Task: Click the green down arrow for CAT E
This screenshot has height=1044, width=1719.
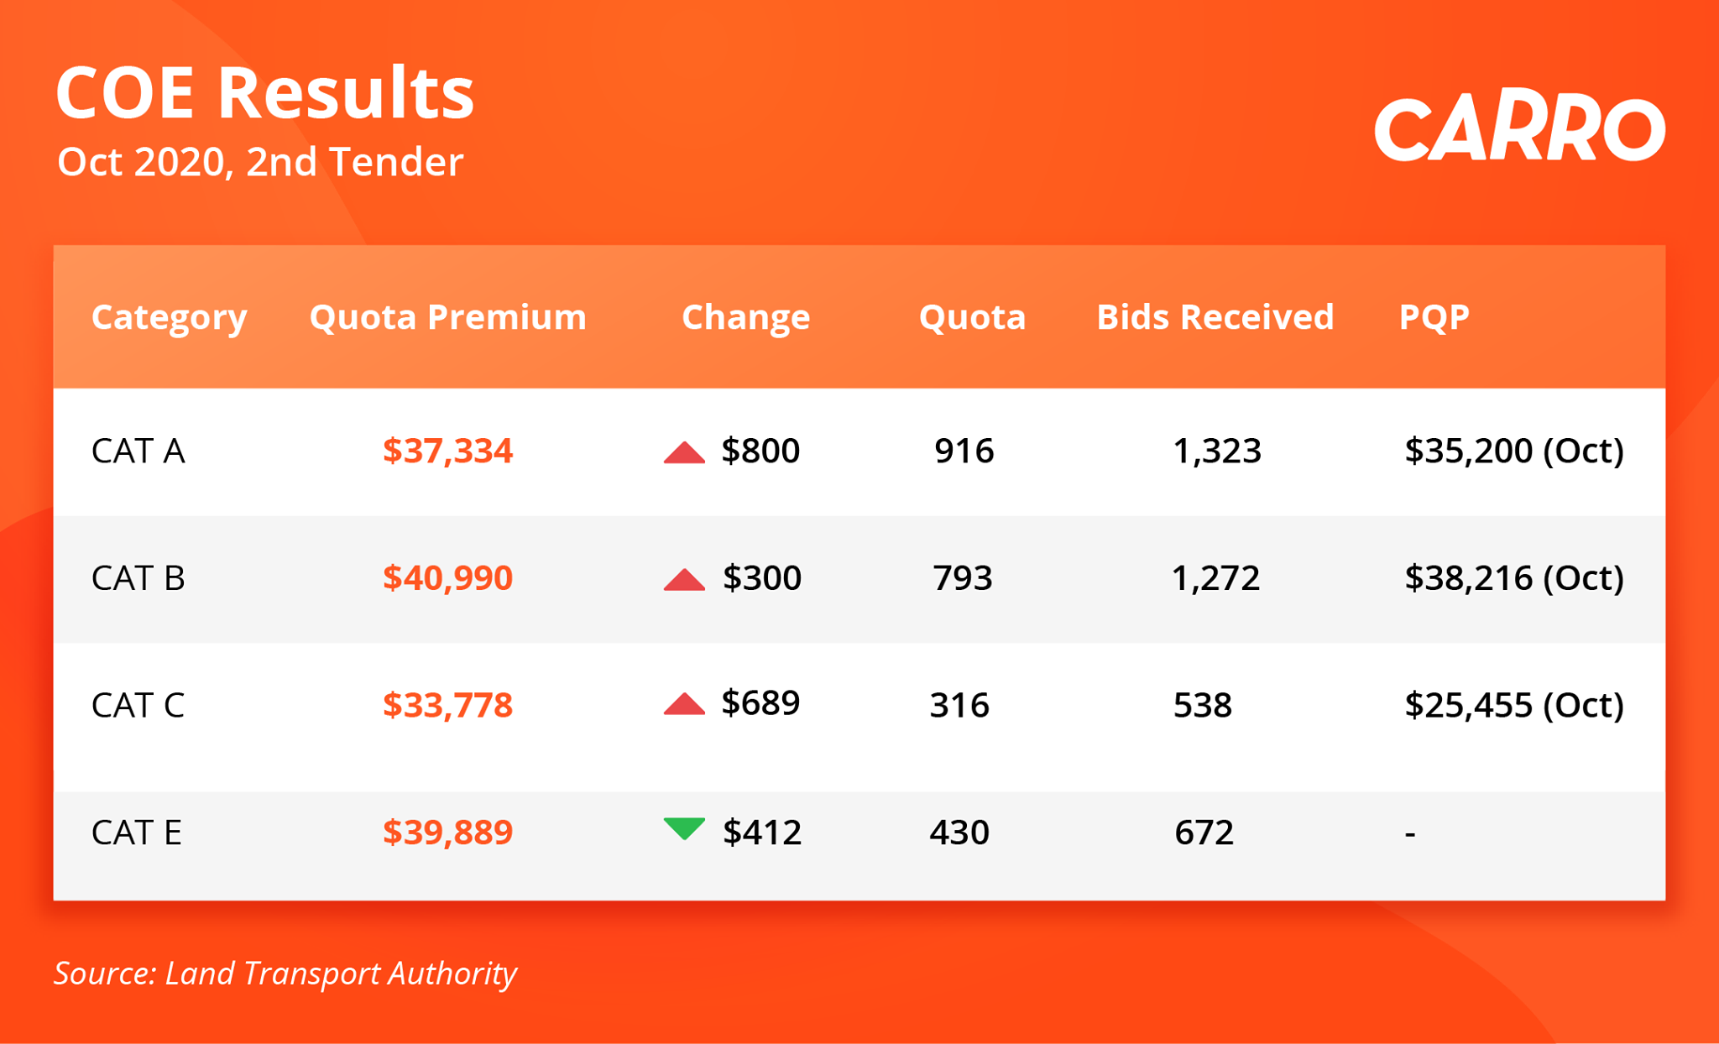Action: (x=684, y=829)
